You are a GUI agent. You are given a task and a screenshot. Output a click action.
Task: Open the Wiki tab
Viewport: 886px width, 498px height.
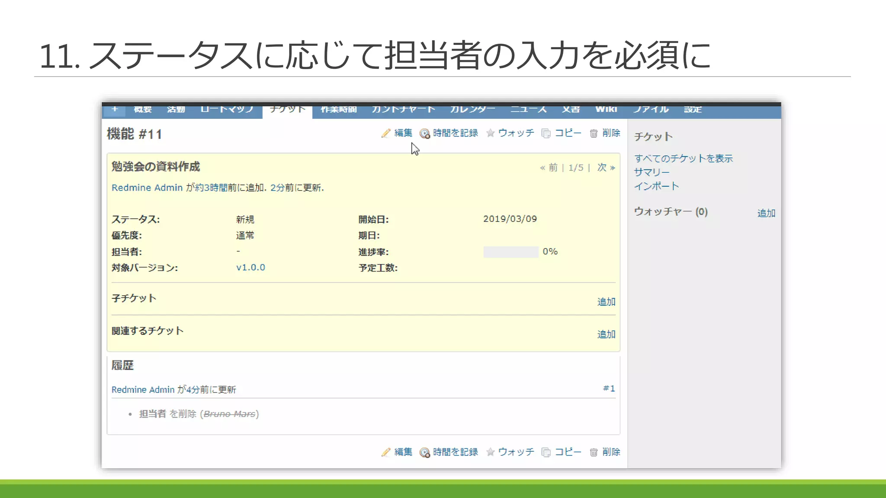coord(606,110)
